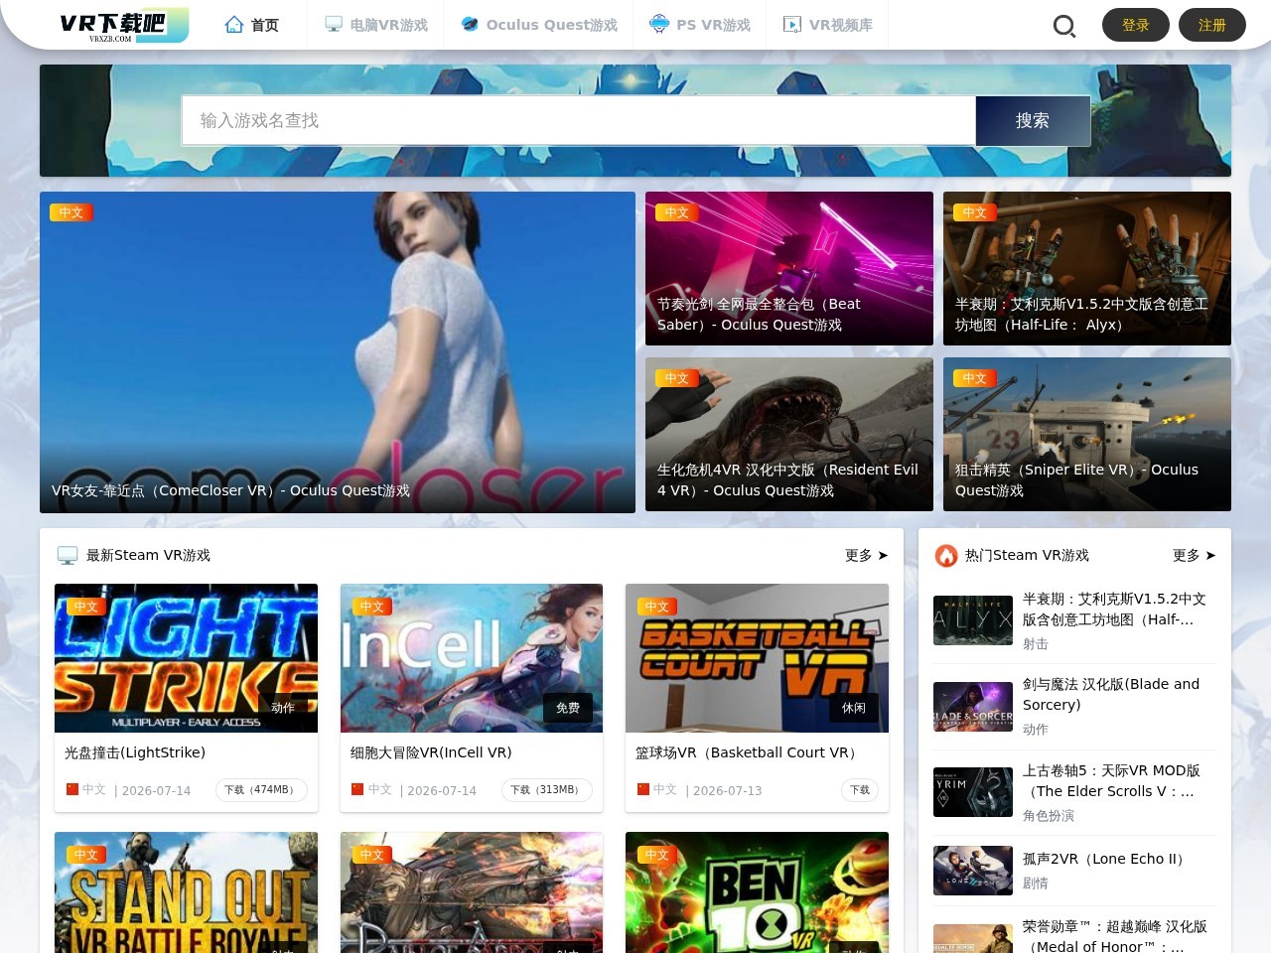Click the China flag under 篮球场VR
Screen dimensions: 1271x953
coord(643,789)
